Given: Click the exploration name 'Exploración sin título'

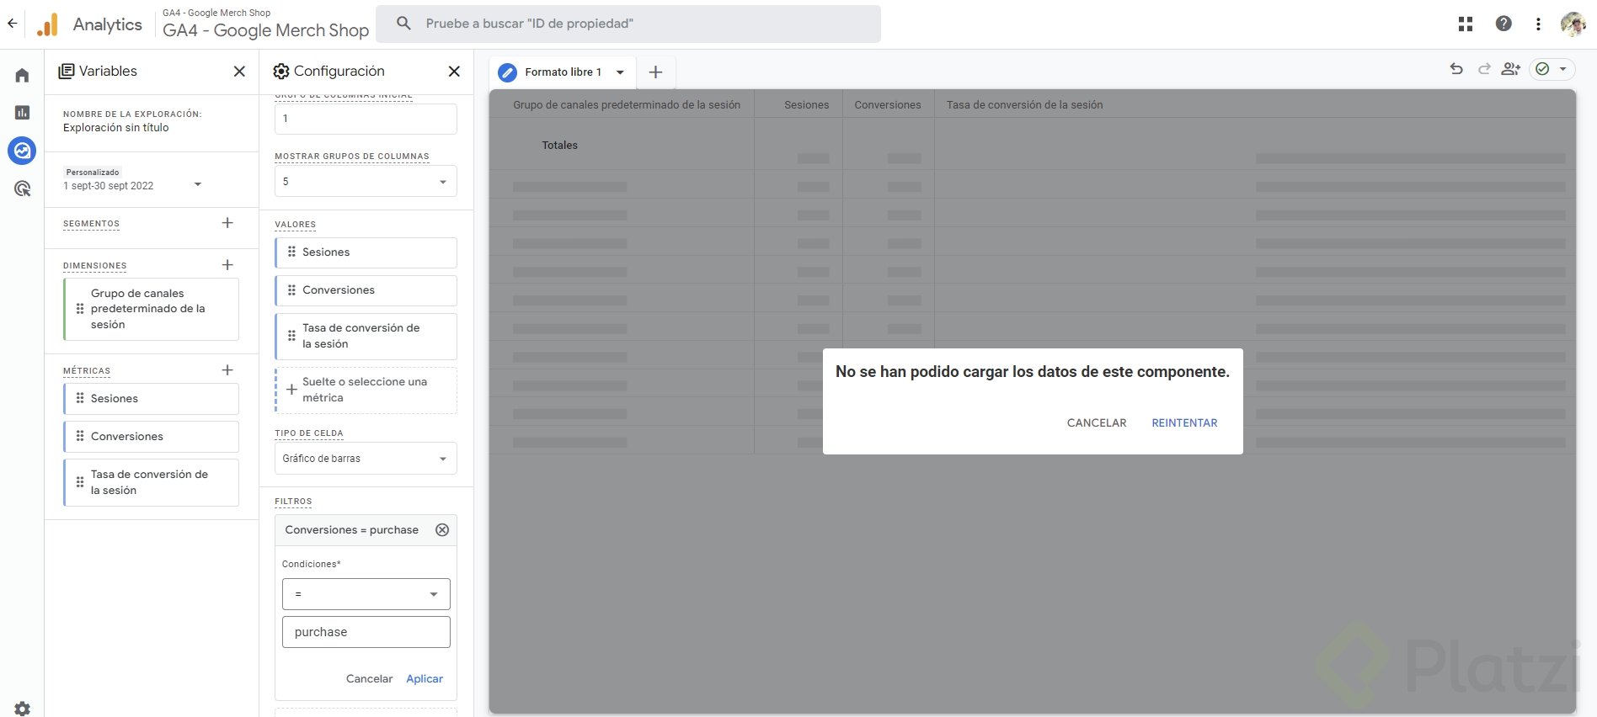Looking at the screenshot, I should [x=116, y=128].
